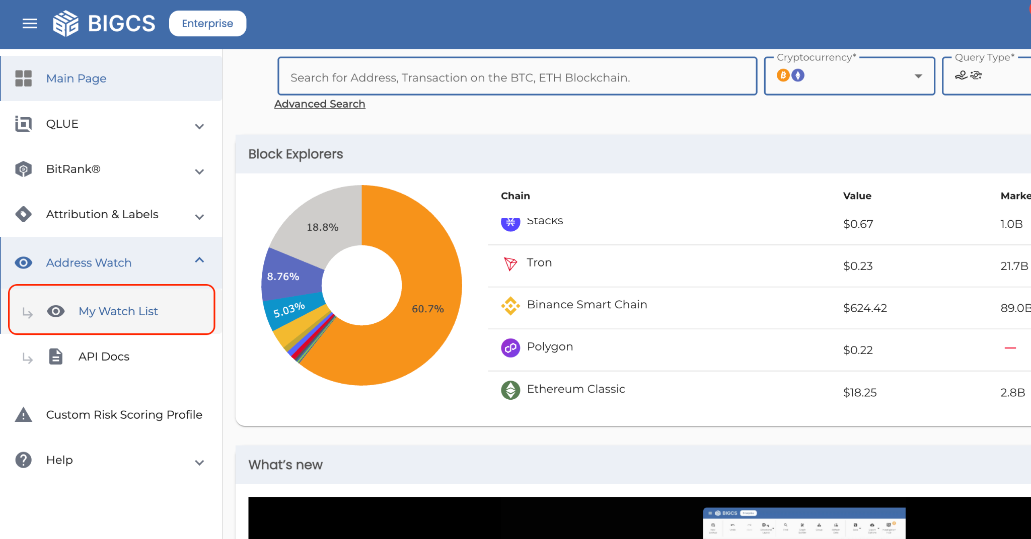
Task: Click the Custom Risk Scoring warning icon
Action: click(23, 415)
